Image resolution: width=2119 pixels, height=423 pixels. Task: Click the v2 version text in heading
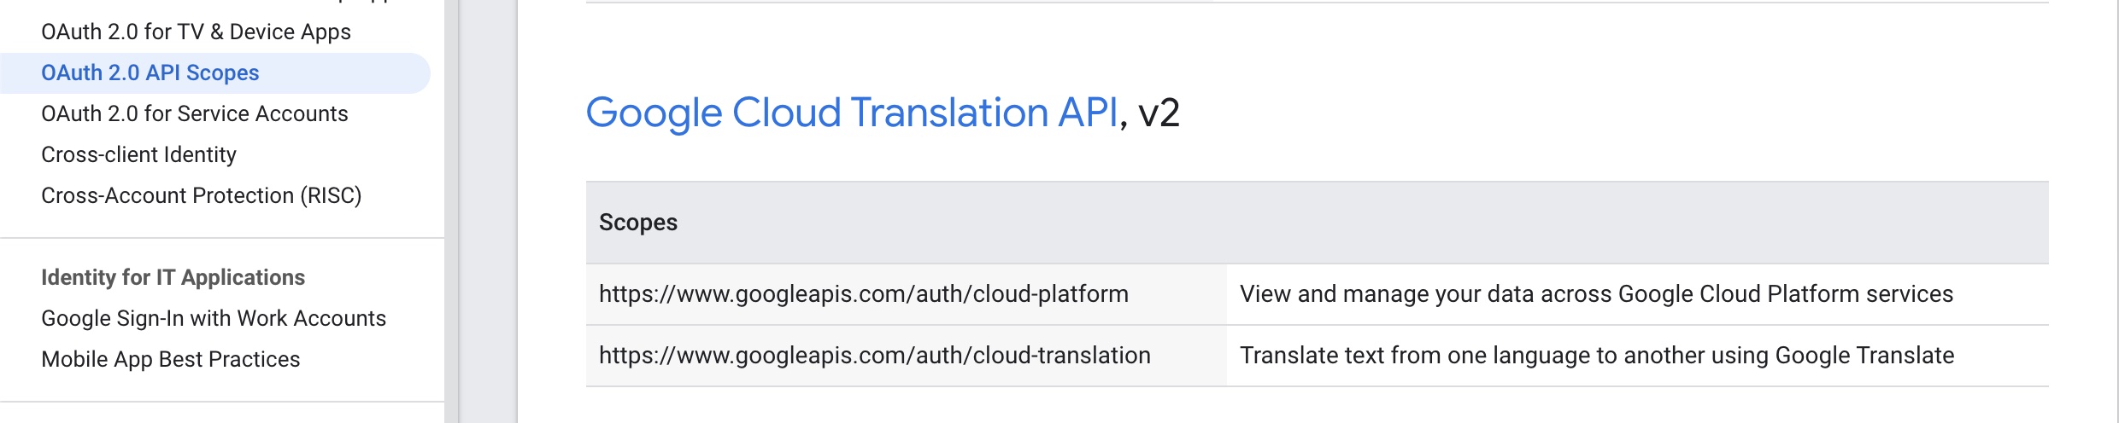tap(1159, 113)
